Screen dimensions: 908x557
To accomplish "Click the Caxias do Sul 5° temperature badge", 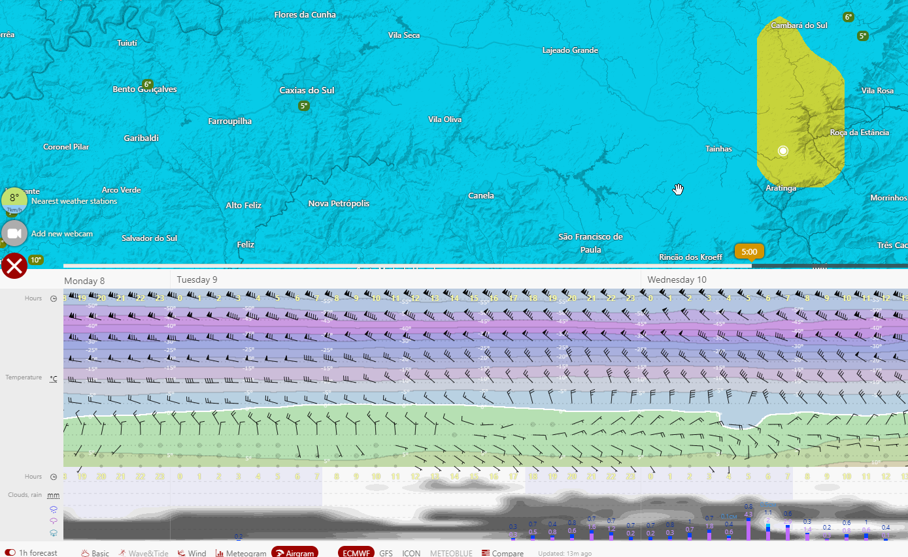I will (x=303, y=106).
